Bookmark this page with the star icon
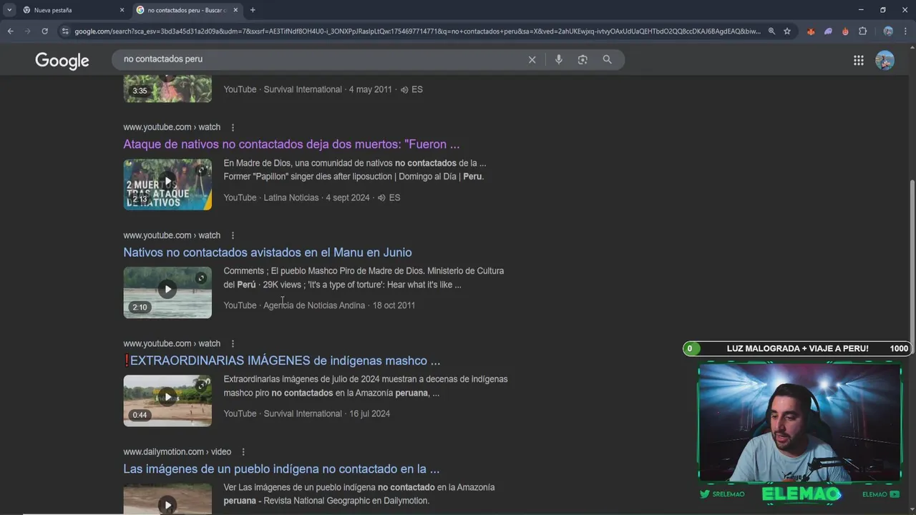 click(x=787, y=31)
